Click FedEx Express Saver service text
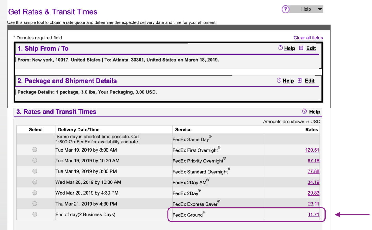Viewport: 372px width, 230px height. tap(196, 204)
